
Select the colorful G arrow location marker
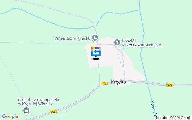[96, 52]
